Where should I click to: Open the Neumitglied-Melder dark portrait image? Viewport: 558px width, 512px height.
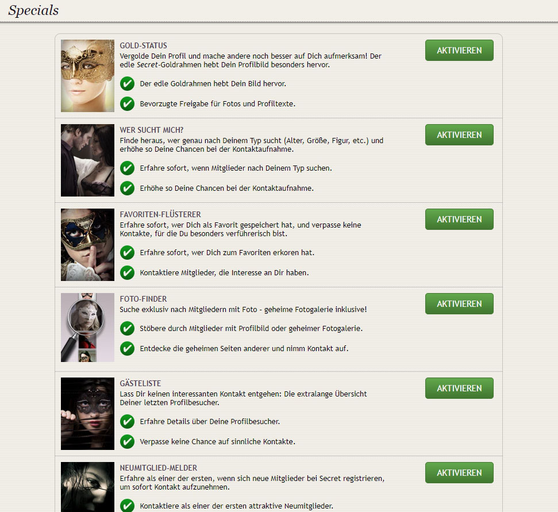coord(87,487)
